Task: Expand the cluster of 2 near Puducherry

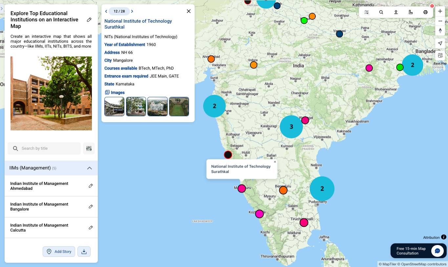Action: coord(322,189)
